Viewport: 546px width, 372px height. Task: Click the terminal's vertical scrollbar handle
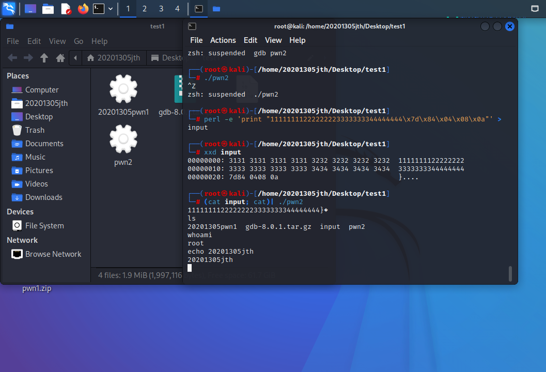(x=510, y=274)
